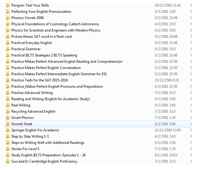Image resolution: width=223 pixels, height=170 pixels.
Task: Click 'Reading and Writing (English for Academic Study)' name
Action: (x=51, y=99)
